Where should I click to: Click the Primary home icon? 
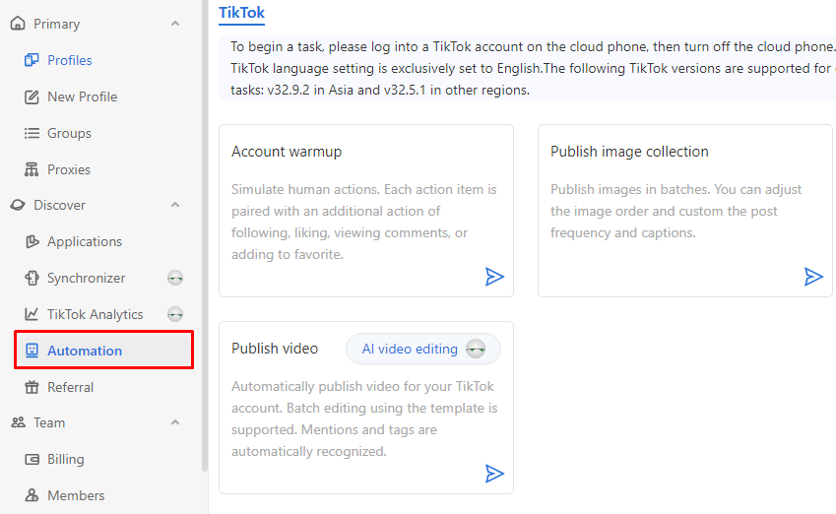pos(18,24)
